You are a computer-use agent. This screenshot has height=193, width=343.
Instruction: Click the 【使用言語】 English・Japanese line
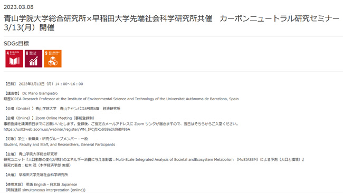(41, 185)
